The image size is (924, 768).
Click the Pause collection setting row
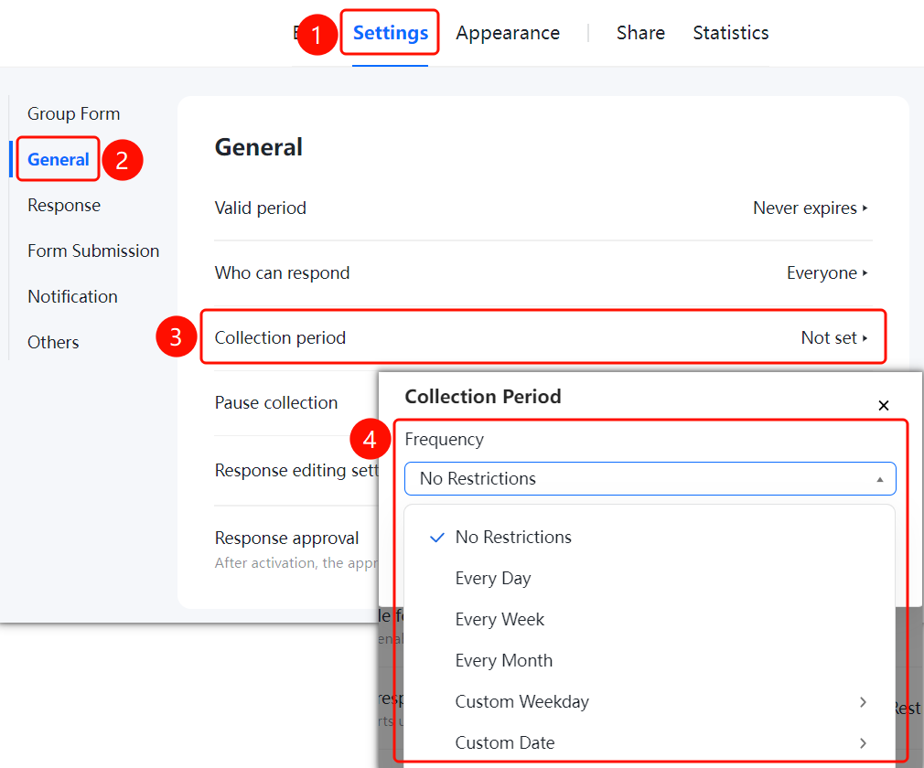pos(275,403)
